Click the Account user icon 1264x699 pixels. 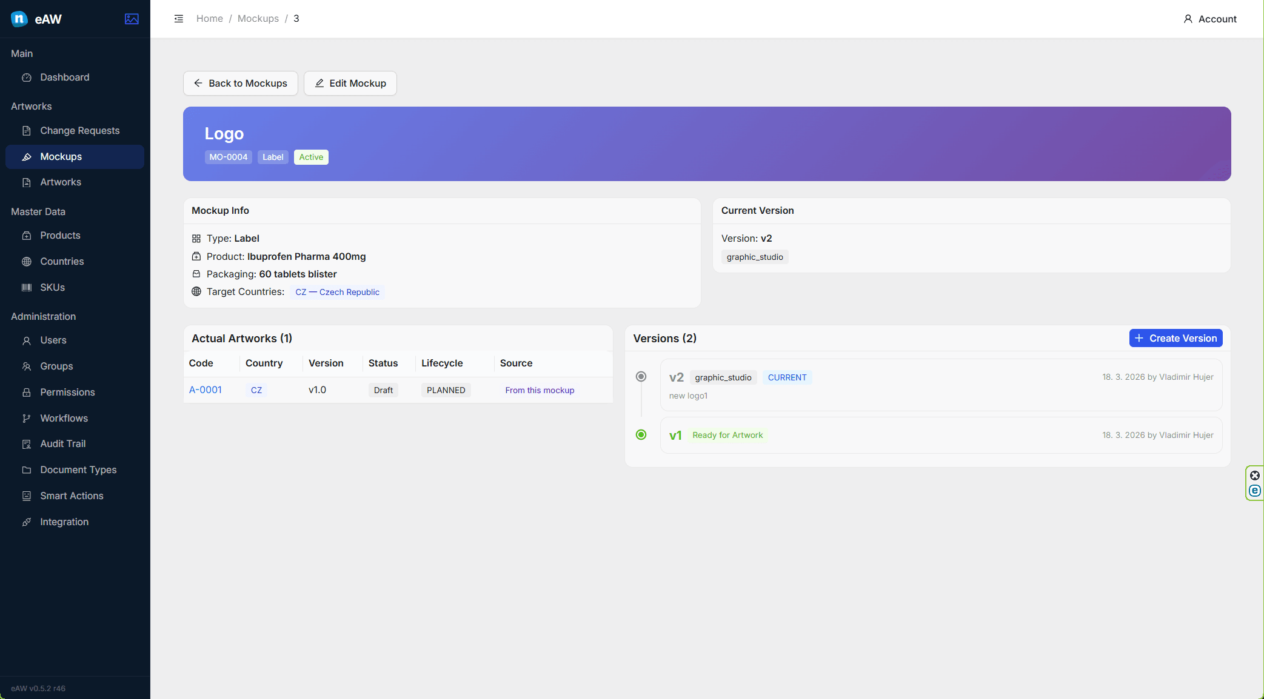(1188, 19)
